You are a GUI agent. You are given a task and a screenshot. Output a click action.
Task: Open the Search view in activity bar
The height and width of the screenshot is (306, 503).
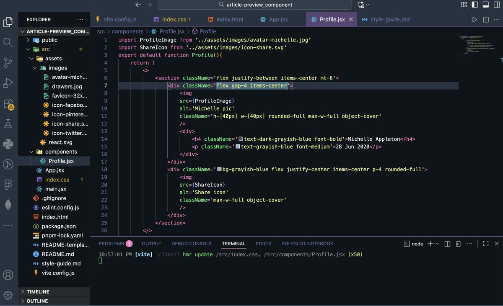(8, 42)
